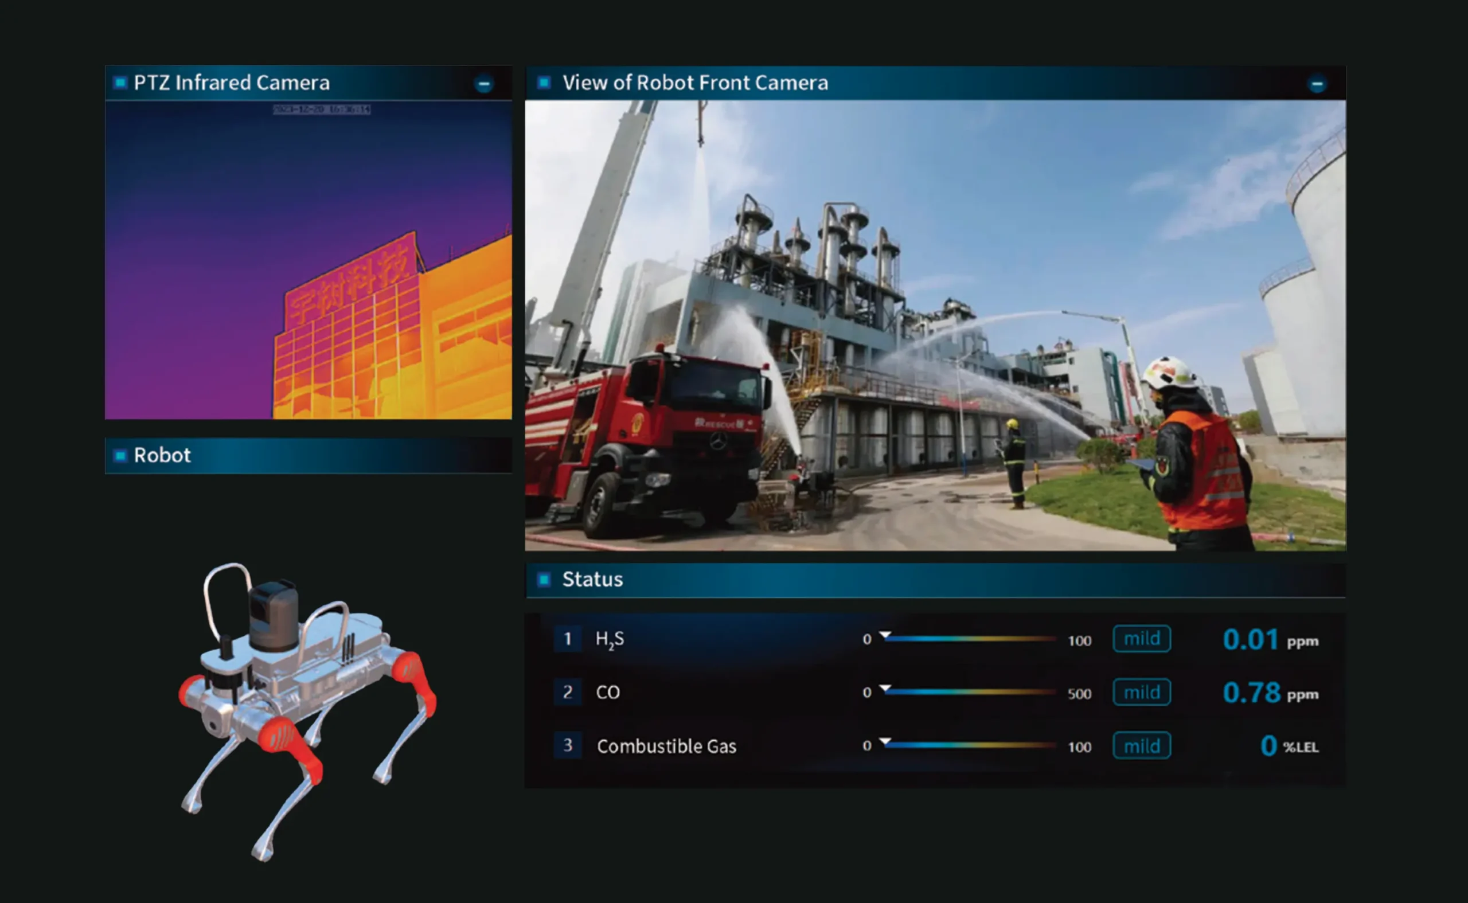Click the H2S mild status badge
The image size is (1468, 903).
(x=1141, y=639)
